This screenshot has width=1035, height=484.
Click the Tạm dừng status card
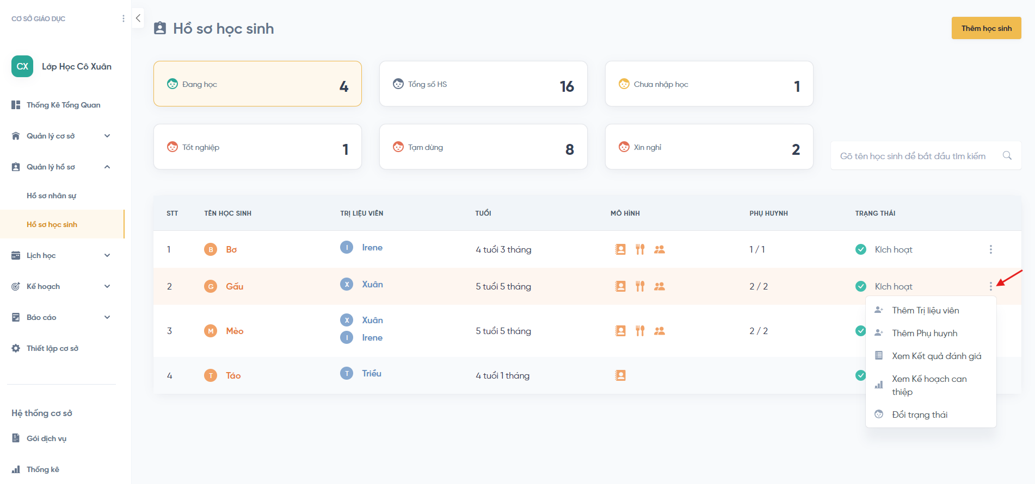(483, 147)
